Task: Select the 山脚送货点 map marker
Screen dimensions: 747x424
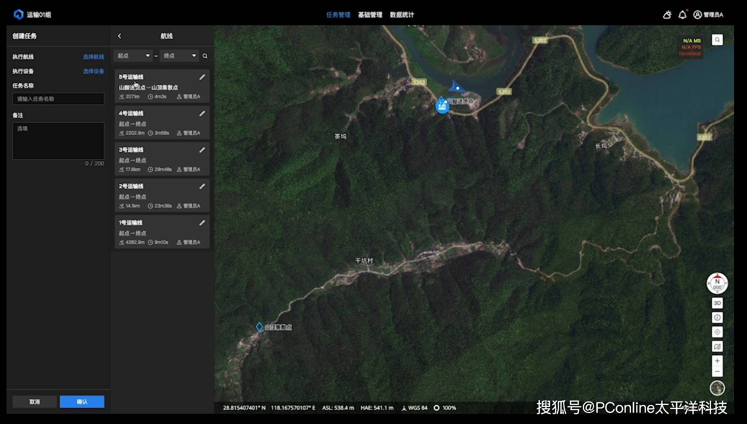Action: [x=442, y=106]
